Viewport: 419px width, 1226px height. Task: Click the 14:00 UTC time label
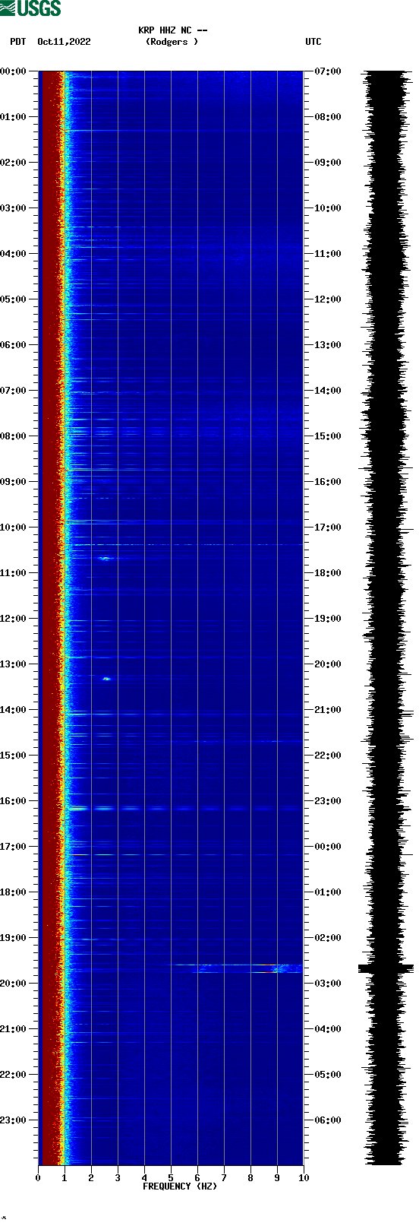pos(328,391)
